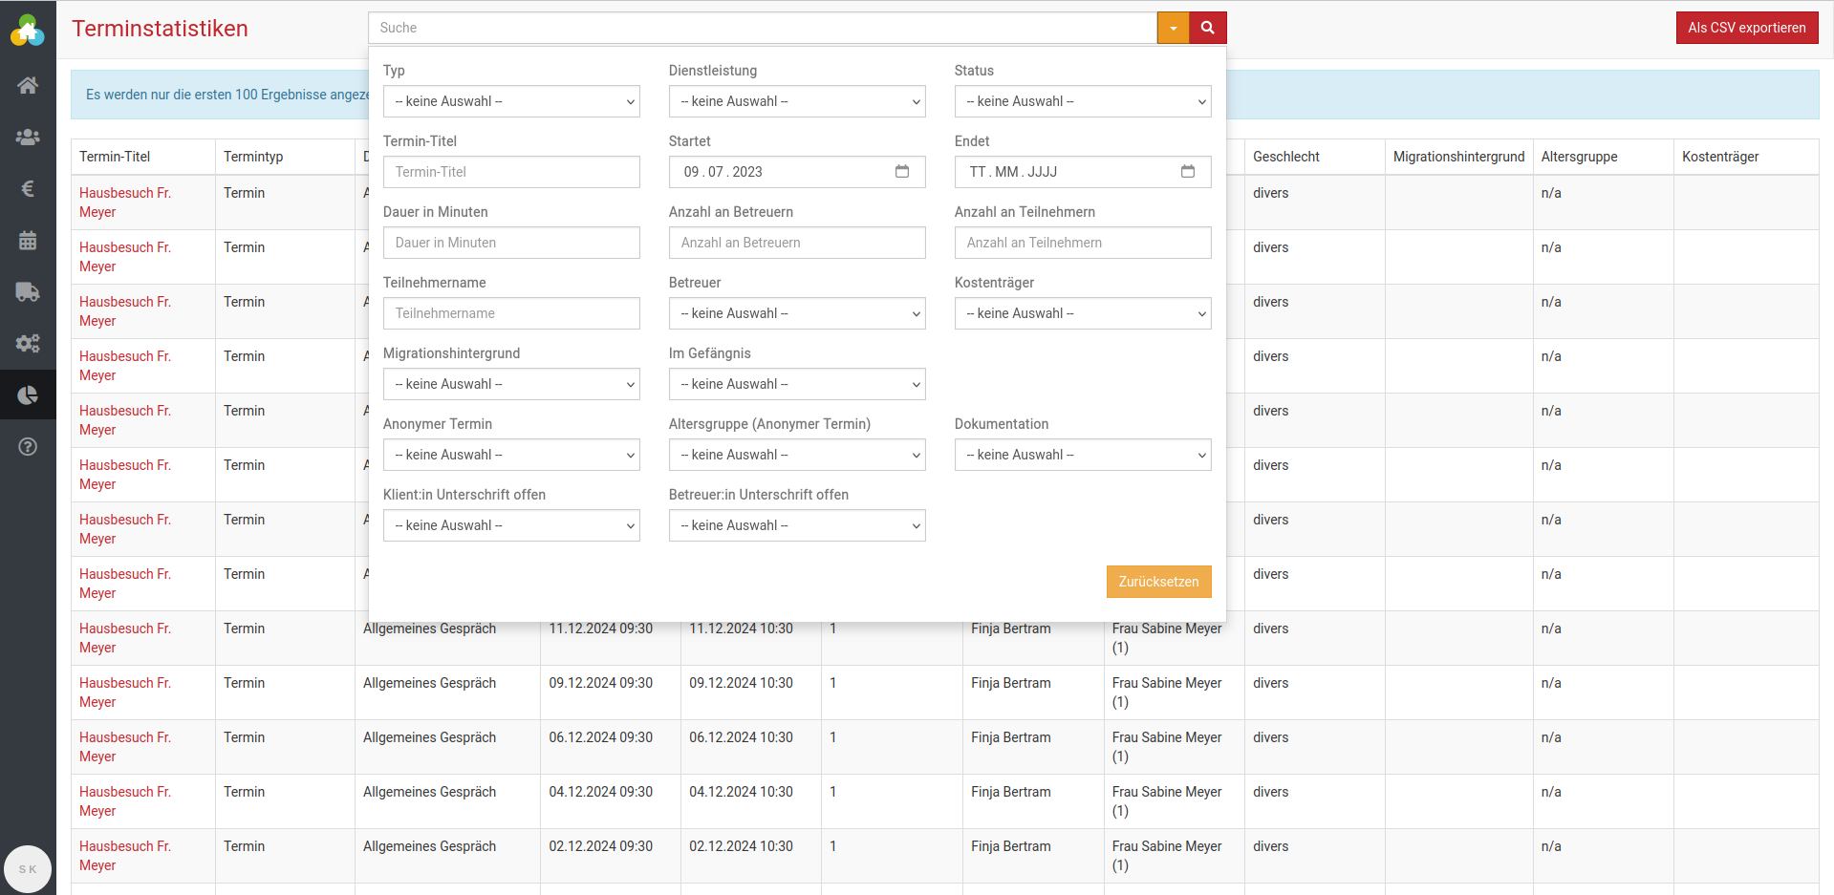
Task: Open the clients group icon in sidebar
Action: (x=28, y=138)
